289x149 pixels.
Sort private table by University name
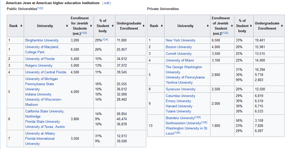208,26
